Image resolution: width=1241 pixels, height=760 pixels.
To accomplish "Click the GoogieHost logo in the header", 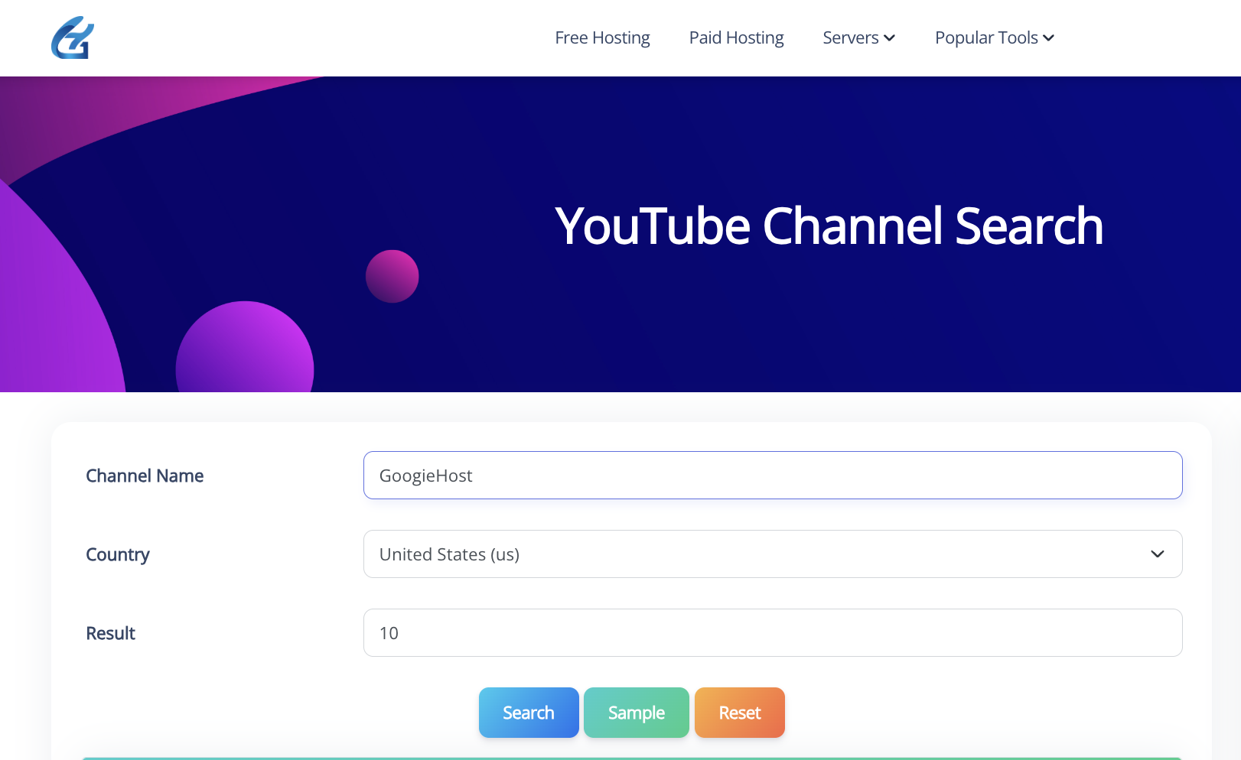I will click(x=70, y=37).
